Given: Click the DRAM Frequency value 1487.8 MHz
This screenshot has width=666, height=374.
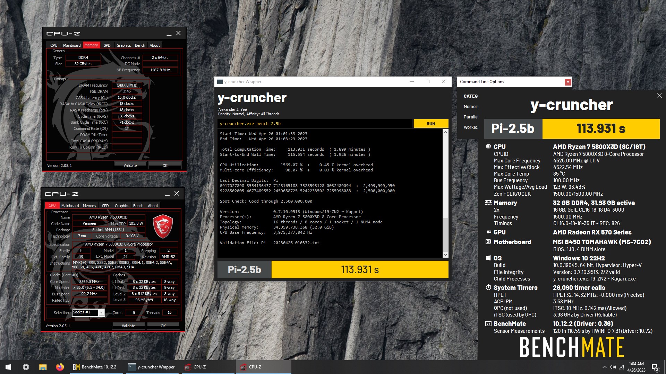Looking at the screenshot, I should pos(127,85).
